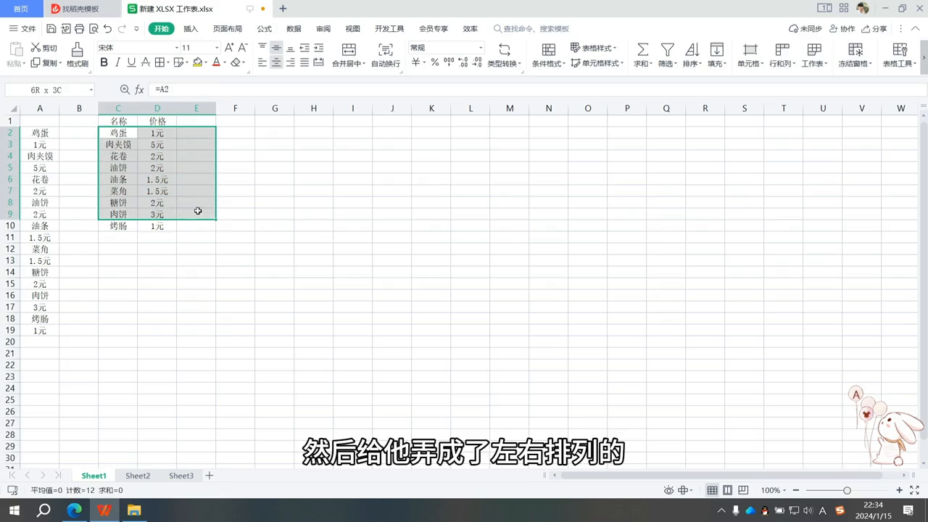
Task: Click the formula bar containing =A2
Action: 536,89
